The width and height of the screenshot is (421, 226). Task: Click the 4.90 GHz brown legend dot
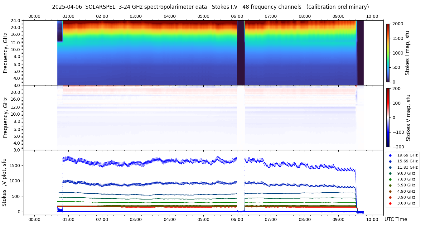click(x=390, y=191)
